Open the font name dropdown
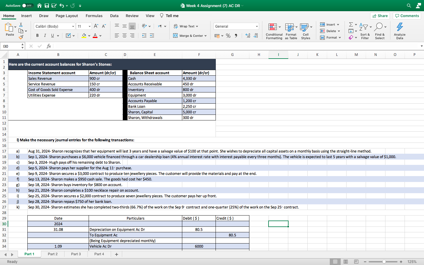Screen dimensions: 424x265 coord(73,26)
